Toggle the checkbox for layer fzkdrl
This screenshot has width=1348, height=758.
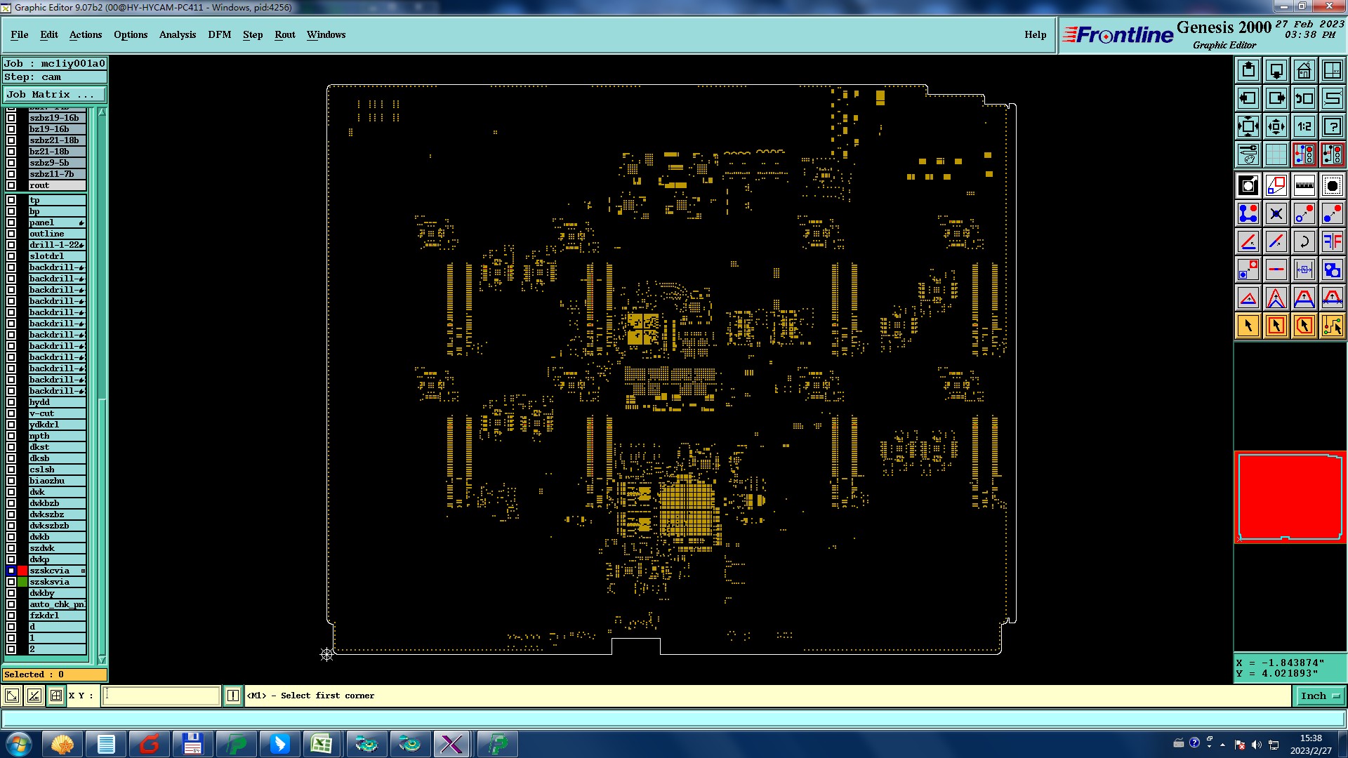[x=11, y=616]
